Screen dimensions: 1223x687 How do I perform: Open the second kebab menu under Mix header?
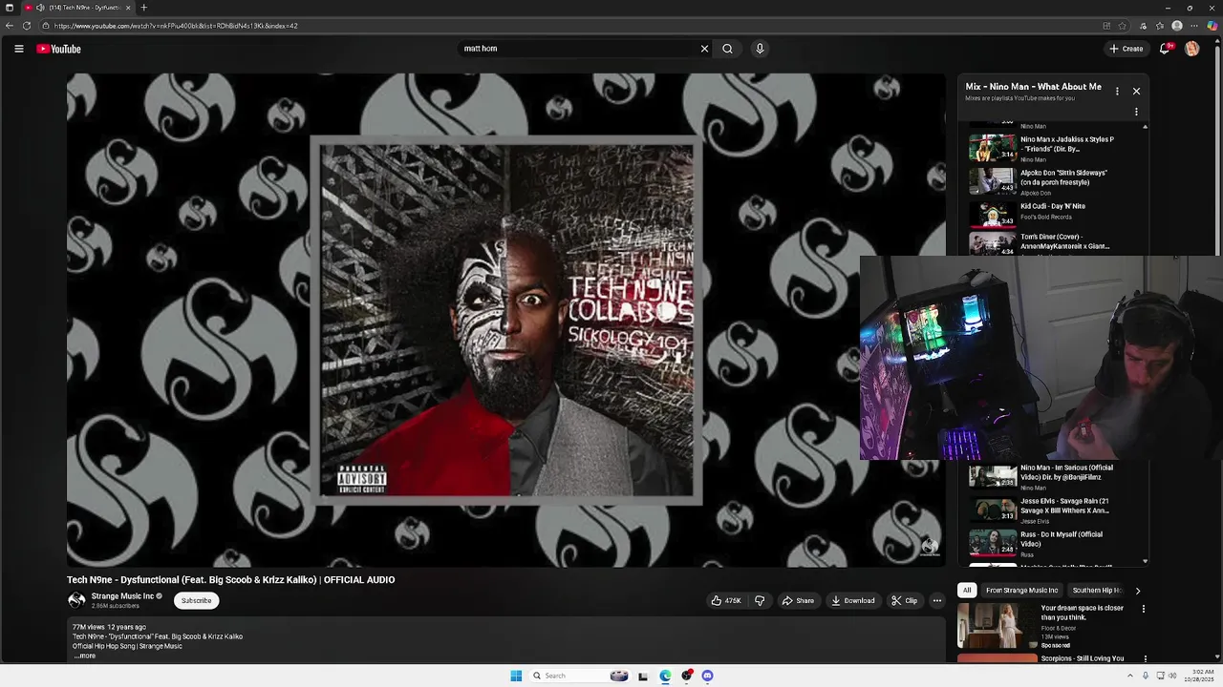1136,112
